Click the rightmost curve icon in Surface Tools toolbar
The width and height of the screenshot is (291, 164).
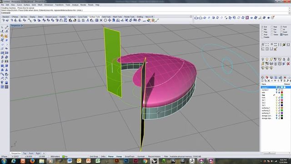157,20
